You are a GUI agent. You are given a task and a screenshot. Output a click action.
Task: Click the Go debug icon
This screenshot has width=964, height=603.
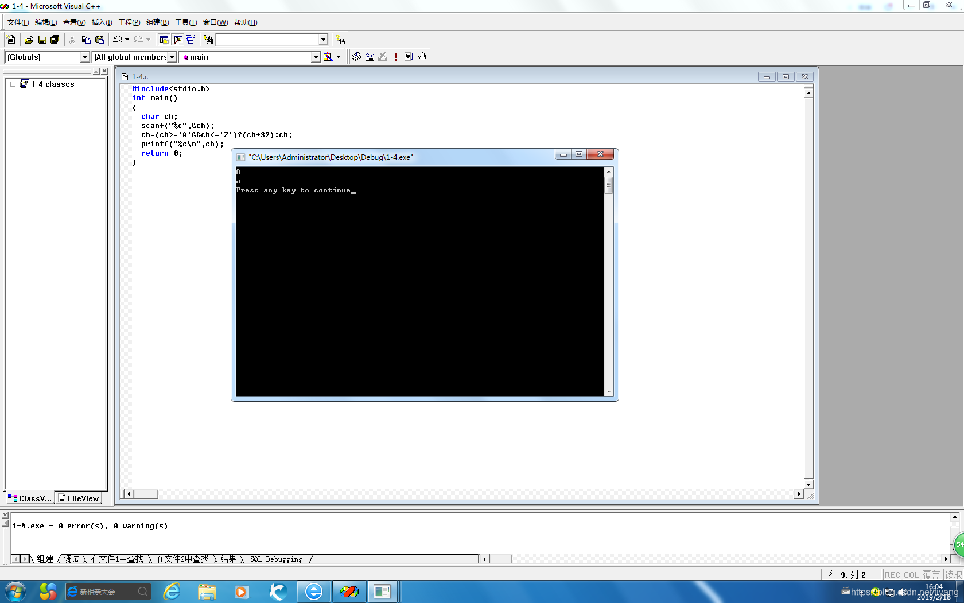click(409, 57)
